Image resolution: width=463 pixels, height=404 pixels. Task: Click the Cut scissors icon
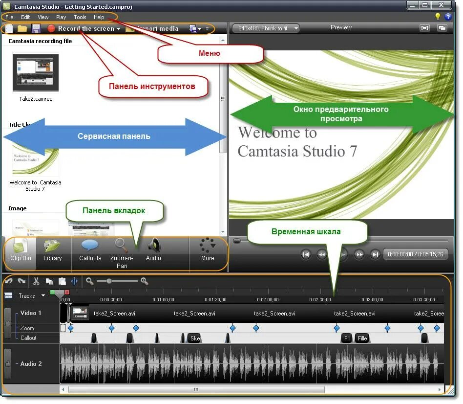pos(36,281)
